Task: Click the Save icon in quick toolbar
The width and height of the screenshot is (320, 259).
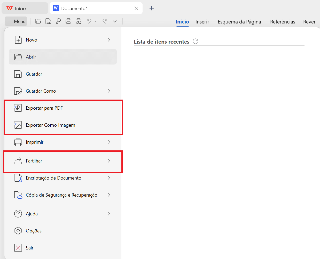Action: point(48,21)
